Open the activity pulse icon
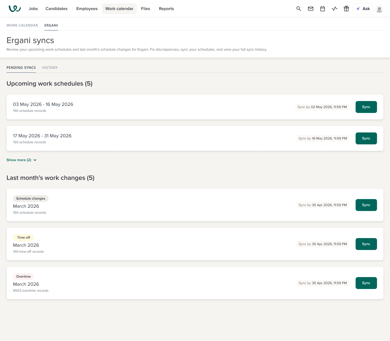 [x=334, y=9]
